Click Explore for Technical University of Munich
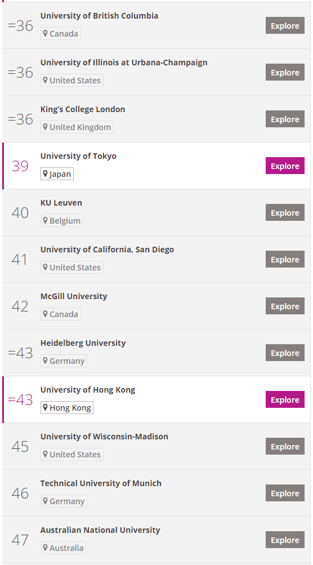This screenshot has height=565, width=313. (x=285, y=493)
